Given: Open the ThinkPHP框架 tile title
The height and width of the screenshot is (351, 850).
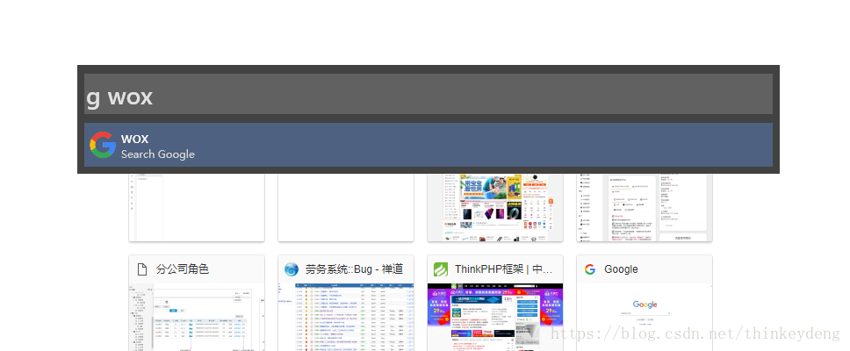Looking at the screenshot, I should click(x=504, y=269).
